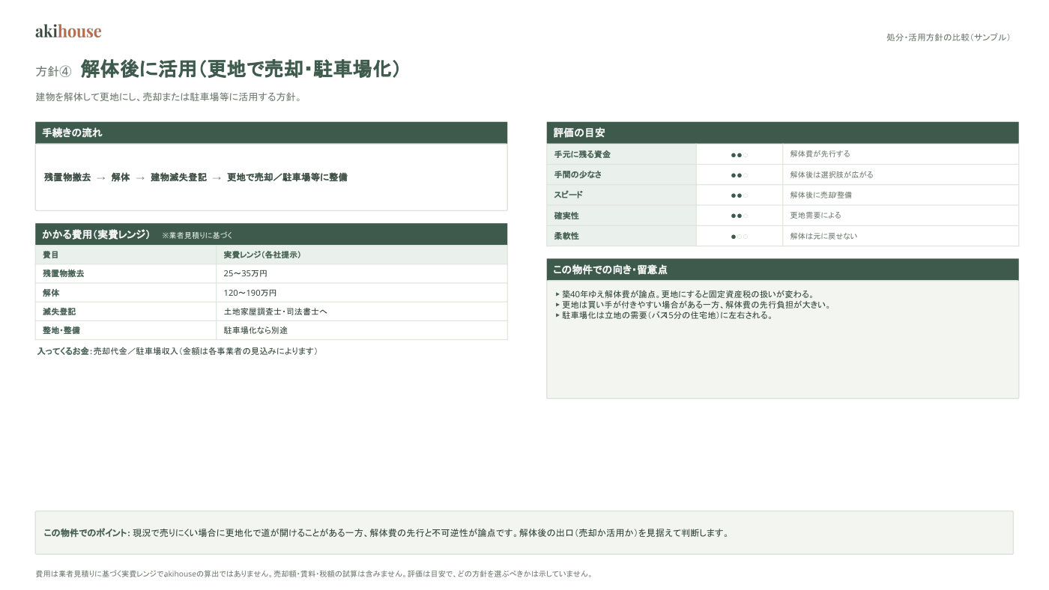Click the 手続きの流れ section header
Viewport: 1049px width, 590px height.
(271, 133)
